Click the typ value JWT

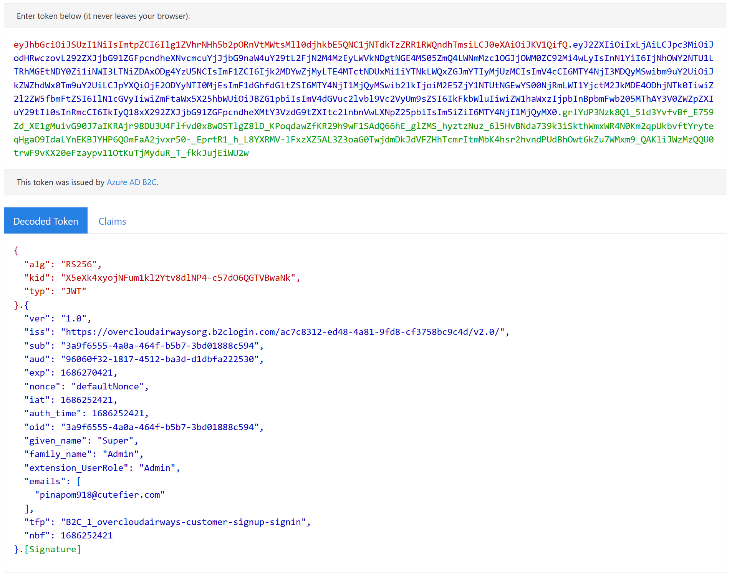click(x=73, y=291)
